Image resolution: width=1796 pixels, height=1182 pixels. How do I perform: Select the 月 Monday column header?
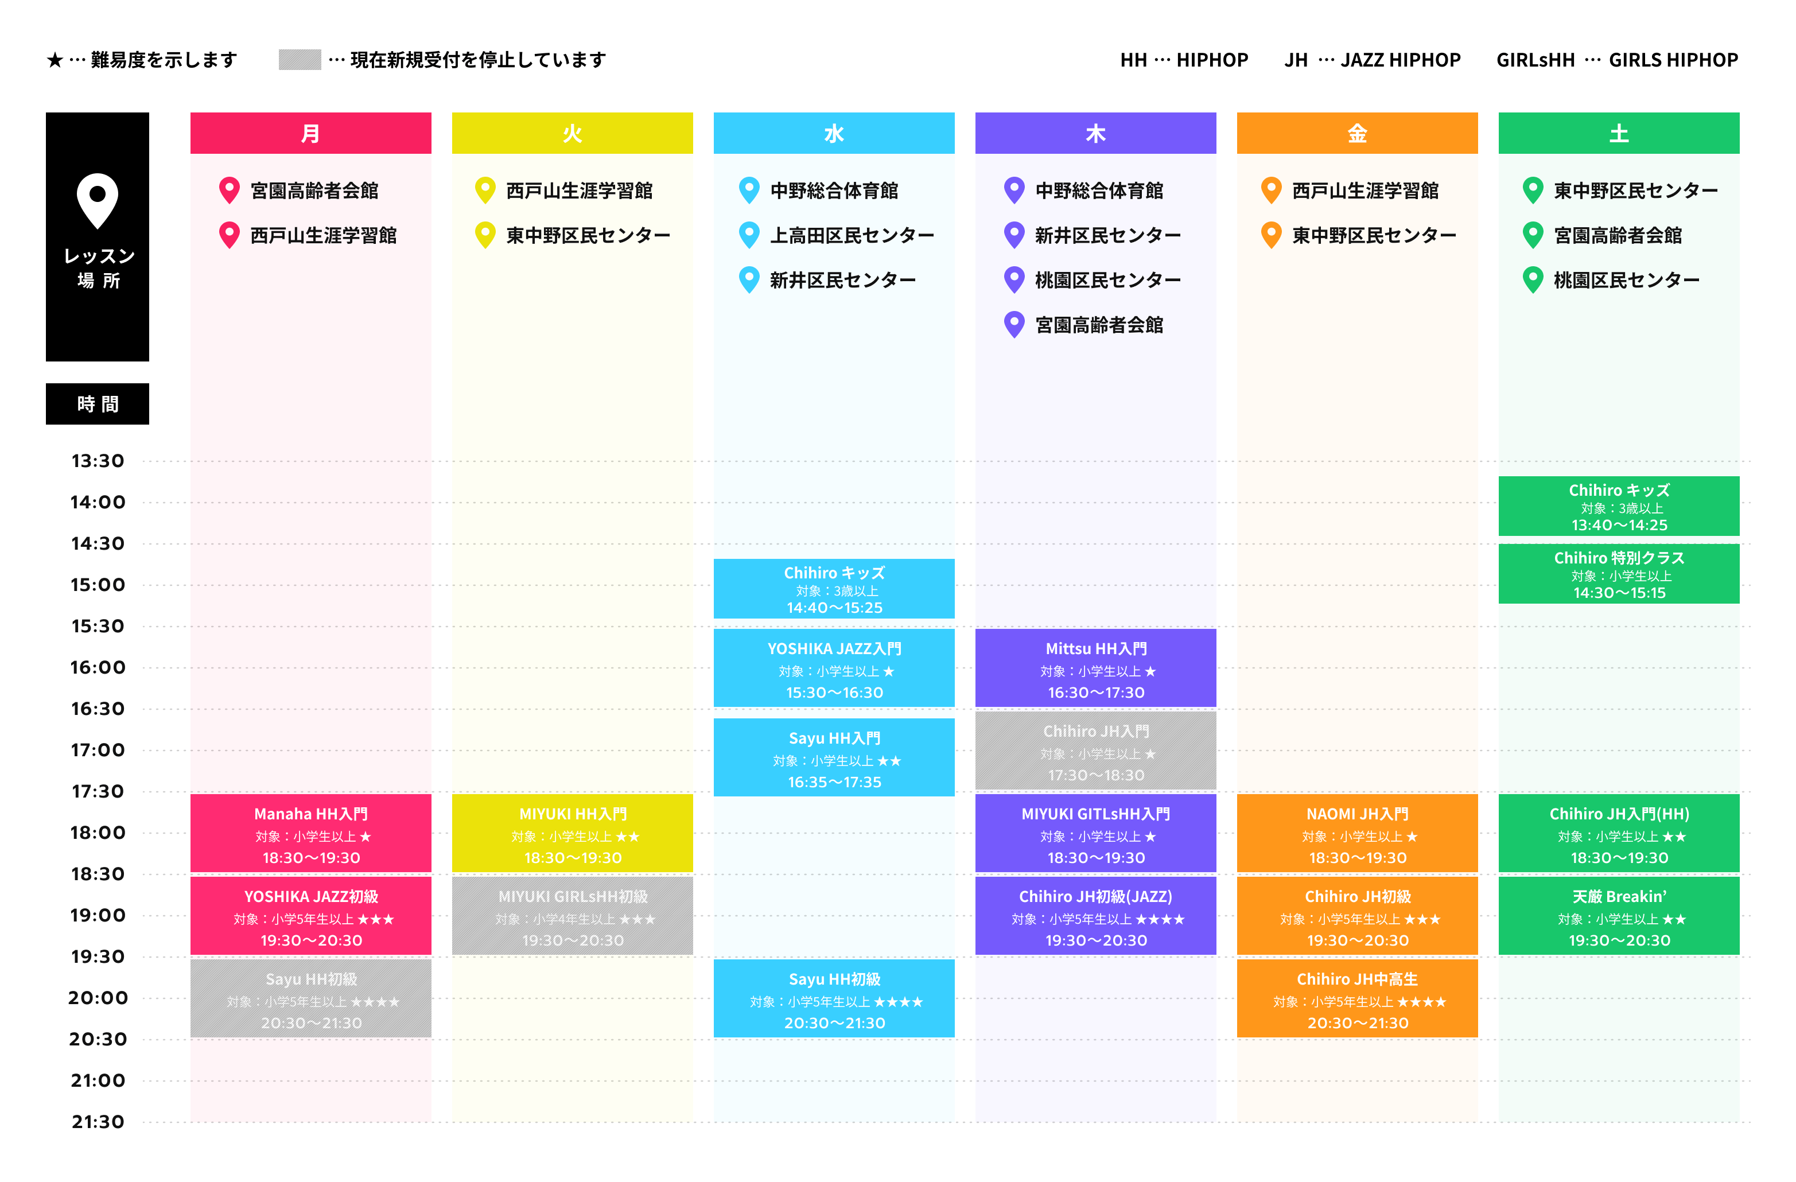(x=311, y=133)
